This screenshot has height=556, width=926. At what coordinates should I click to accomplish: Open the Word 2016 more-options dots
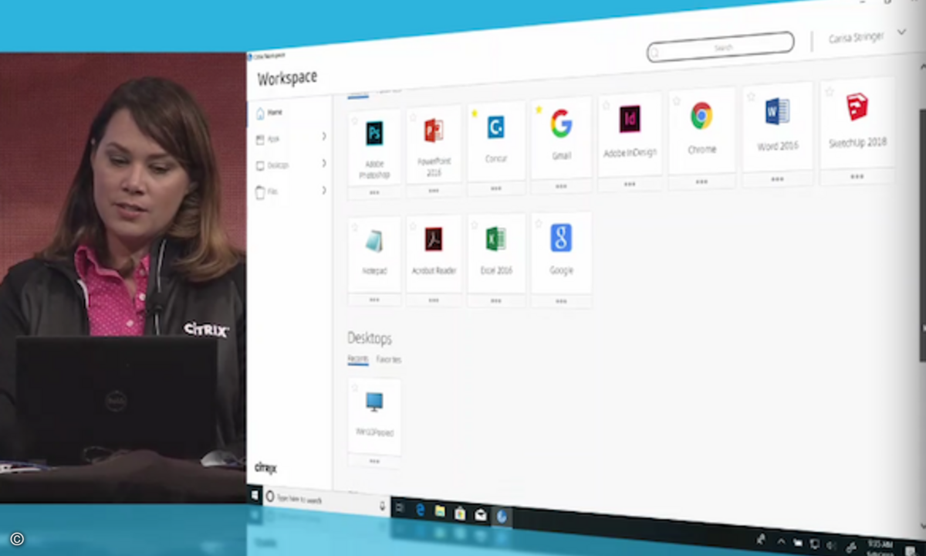(x=777, y=178)
